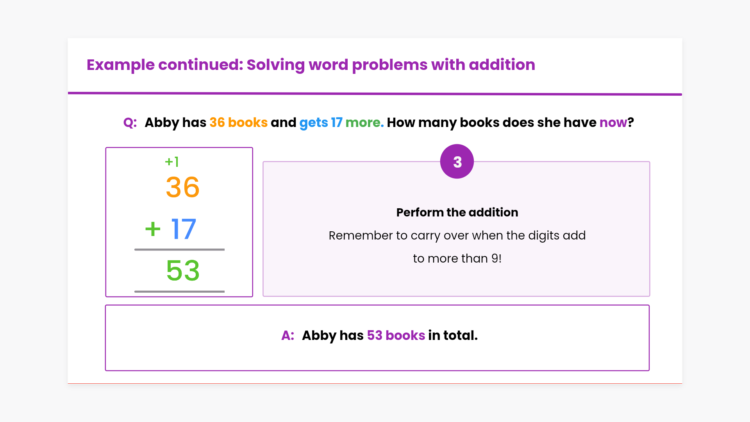Click the blue "gets 17" text

(321, 123)
